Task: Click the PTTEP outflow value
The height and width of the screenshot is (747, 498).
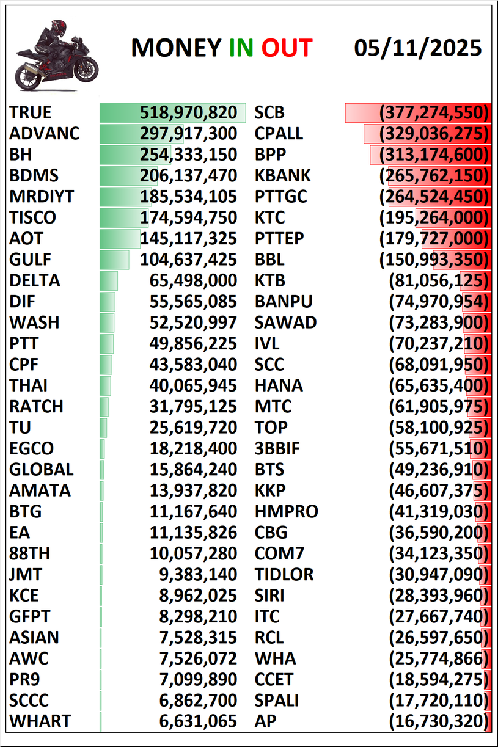Action: coord(434,238)
